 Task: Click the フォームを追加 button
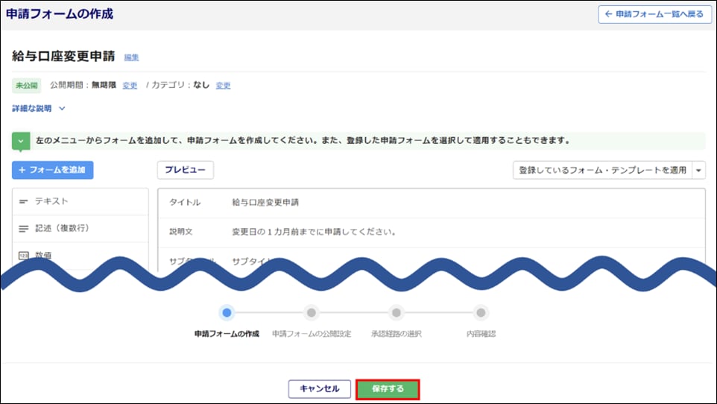click(53, 170)
